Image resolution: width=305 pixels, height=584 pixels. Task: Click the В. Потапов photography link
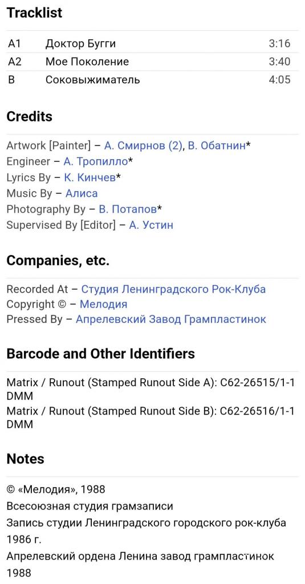[128, 209]
